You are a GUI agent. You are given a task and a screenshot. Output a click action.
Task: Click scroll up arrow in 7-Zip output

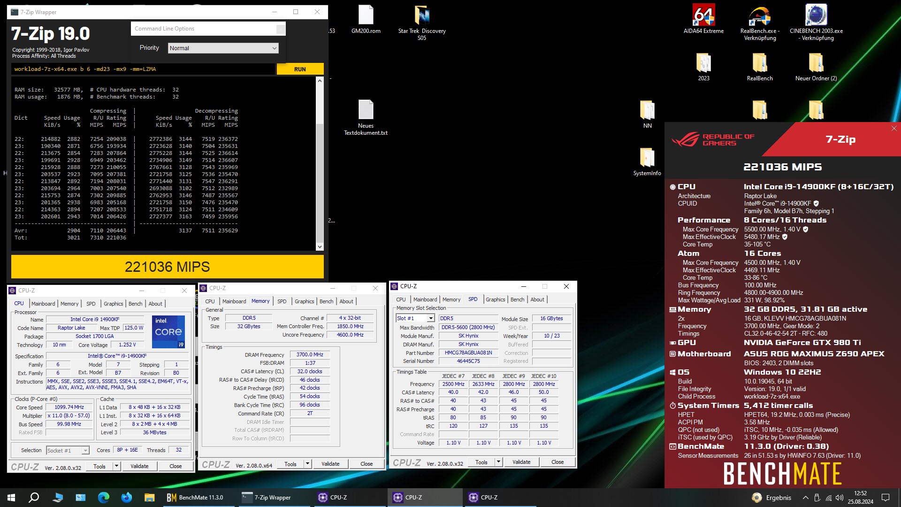pos(320,81)
